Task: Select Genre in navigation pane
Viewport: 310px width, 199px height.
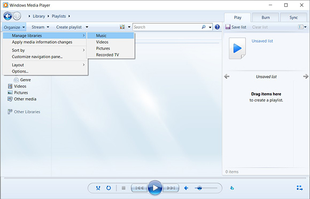Action: coord(25,80)
